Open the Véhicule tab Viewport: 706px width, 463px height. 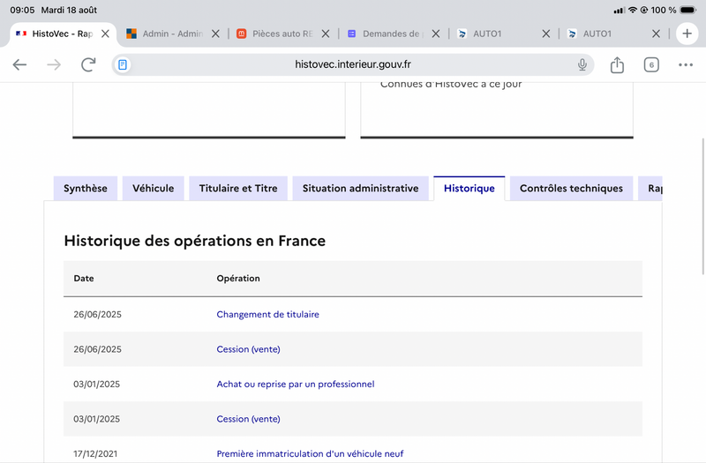[x=153, y=189]
